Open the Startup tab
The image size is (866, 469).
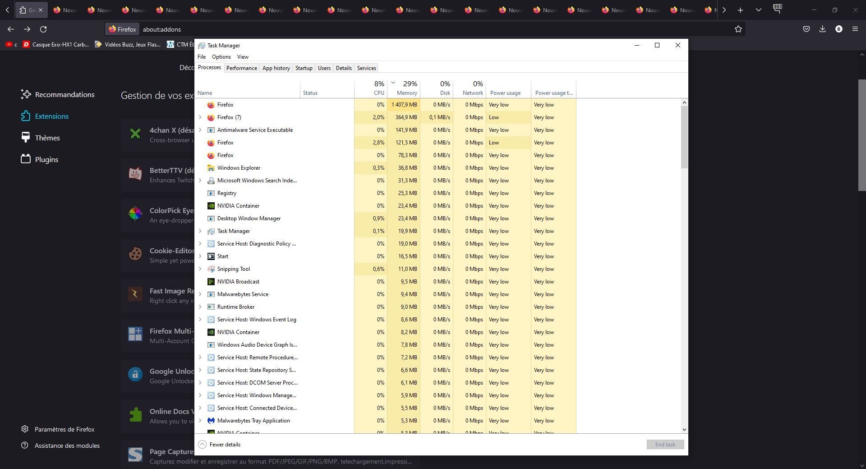coord(304,68)
